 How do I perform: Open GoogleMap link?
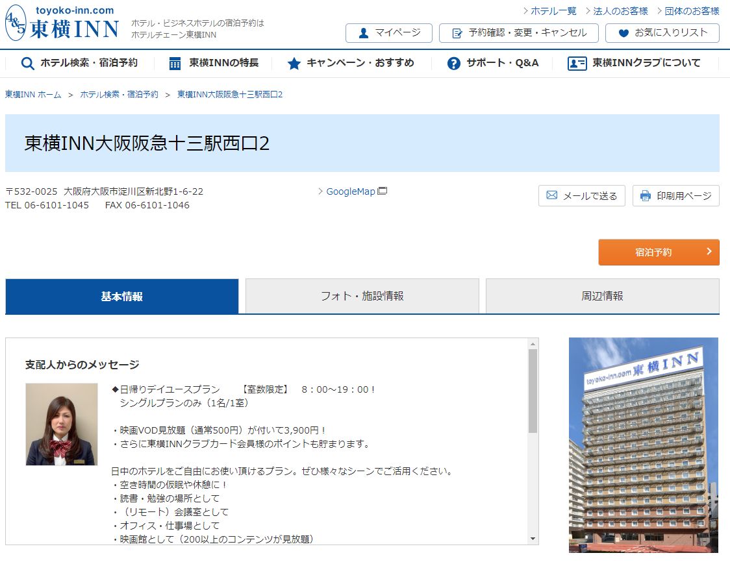pyautogui.click(x=351, y=191)
